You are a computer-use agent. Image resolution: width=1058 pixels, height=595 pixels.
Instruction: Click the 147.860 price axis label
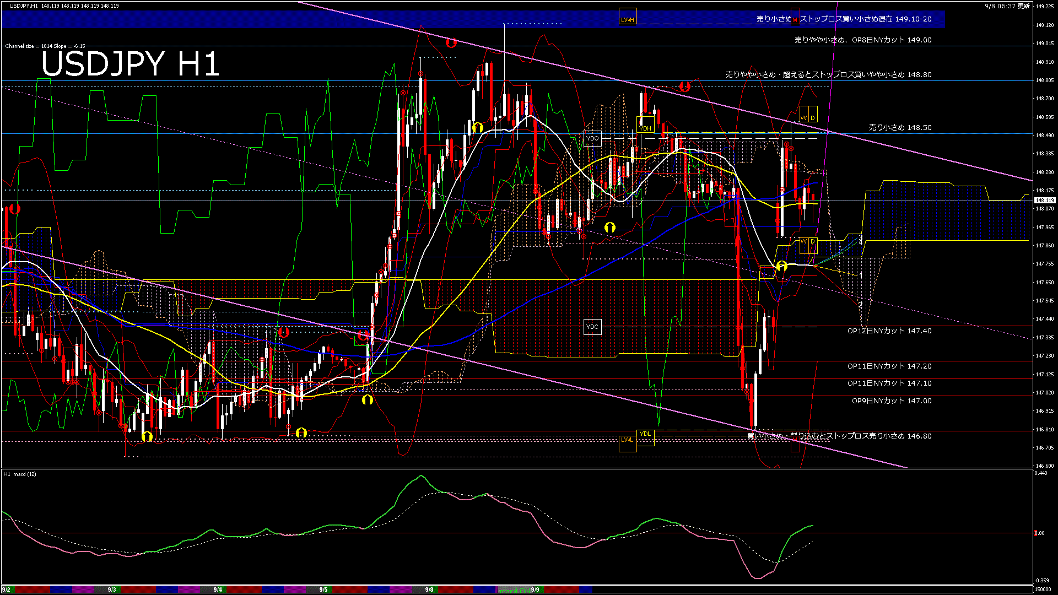[x=1045, y=246]
